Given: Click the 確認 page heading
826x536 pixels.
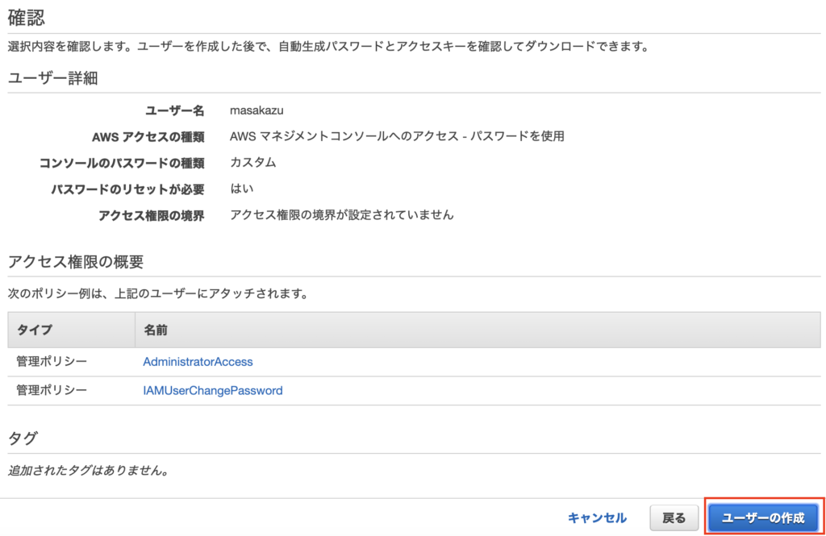Looking at the screenshot, I should click(x=27, y=16).
